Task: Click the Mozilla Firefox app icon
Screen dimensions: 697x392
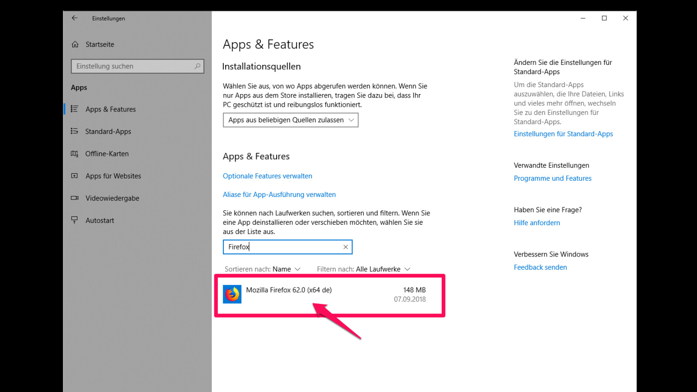Action: pyautogui.click(x=232, y=294)
